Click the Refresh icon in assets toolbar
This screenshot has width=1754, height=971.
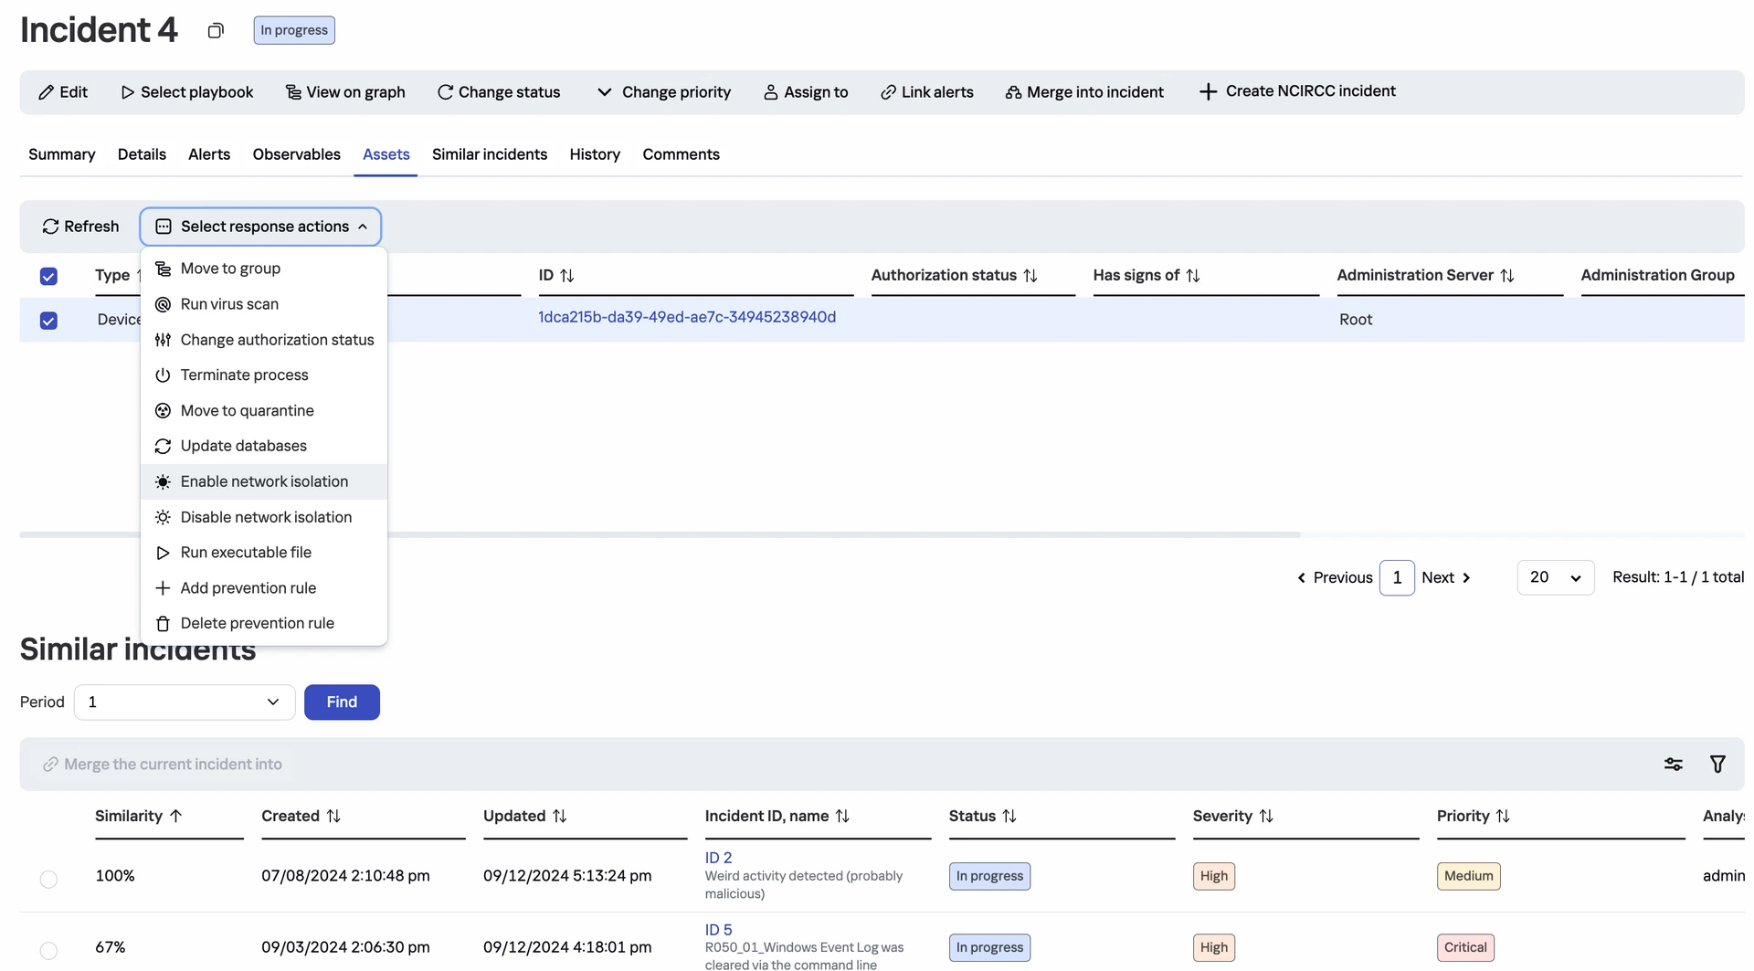click(x=50, y=227)
